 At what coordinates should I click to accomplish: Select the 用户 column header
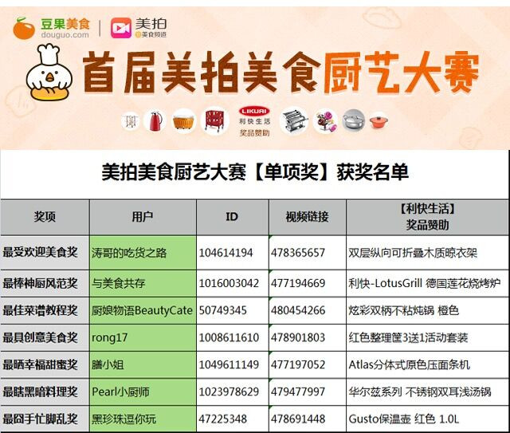(143, 217)
